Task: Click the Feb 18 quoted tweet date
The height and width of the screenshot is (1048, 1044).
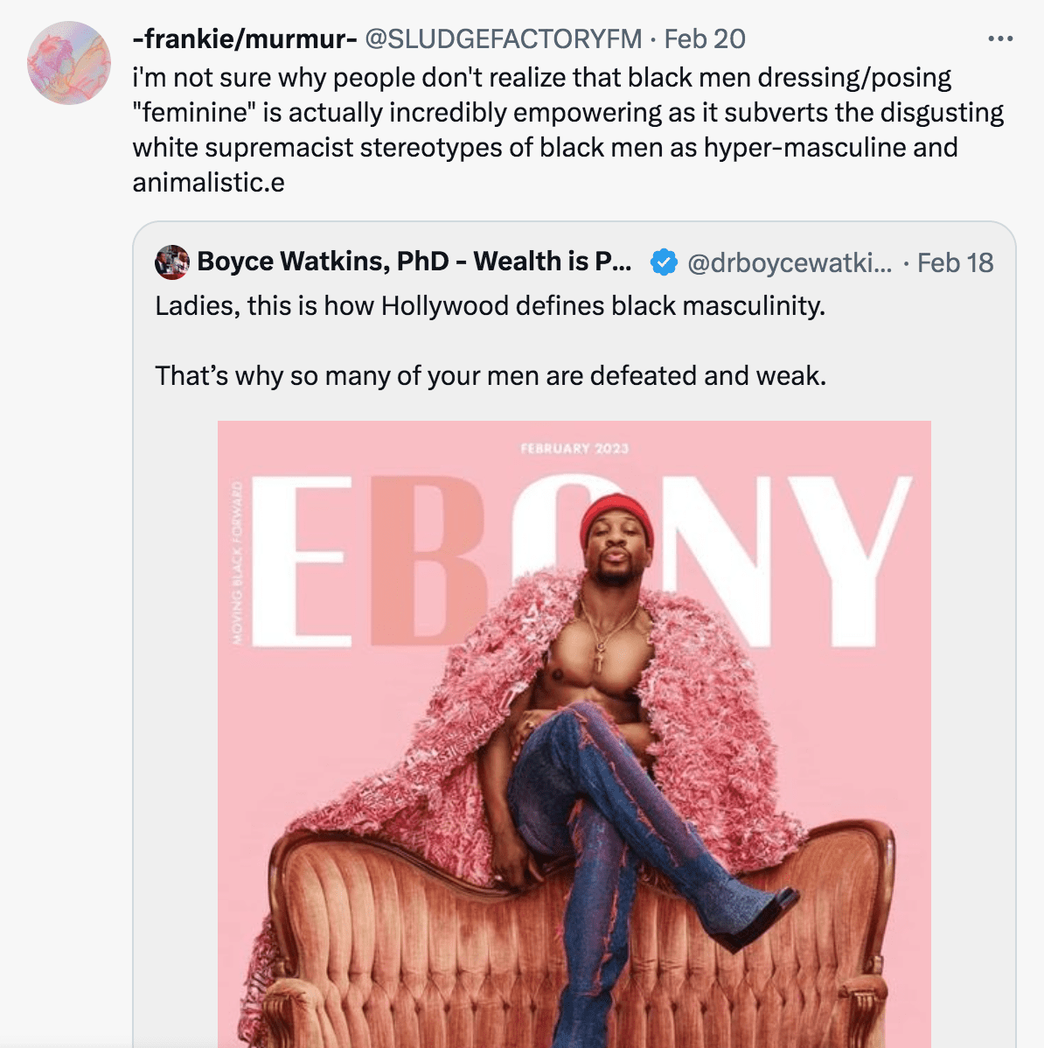Action: pos(955,262)
